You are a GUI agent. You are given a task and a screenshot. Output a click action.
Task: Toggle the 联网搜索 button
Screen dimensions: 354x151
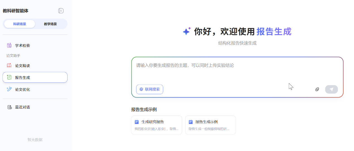click(x=150, y=89)
